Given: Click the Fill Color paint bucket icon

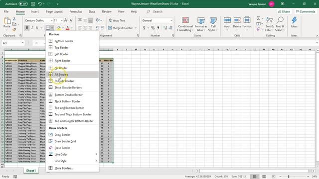Looking at the screenshot, I should click(59, 28).
